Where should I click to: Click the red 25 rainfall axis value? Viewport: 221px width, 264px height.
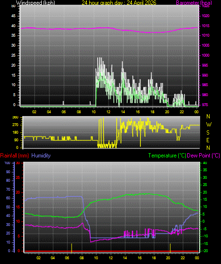tap(18, 178)
